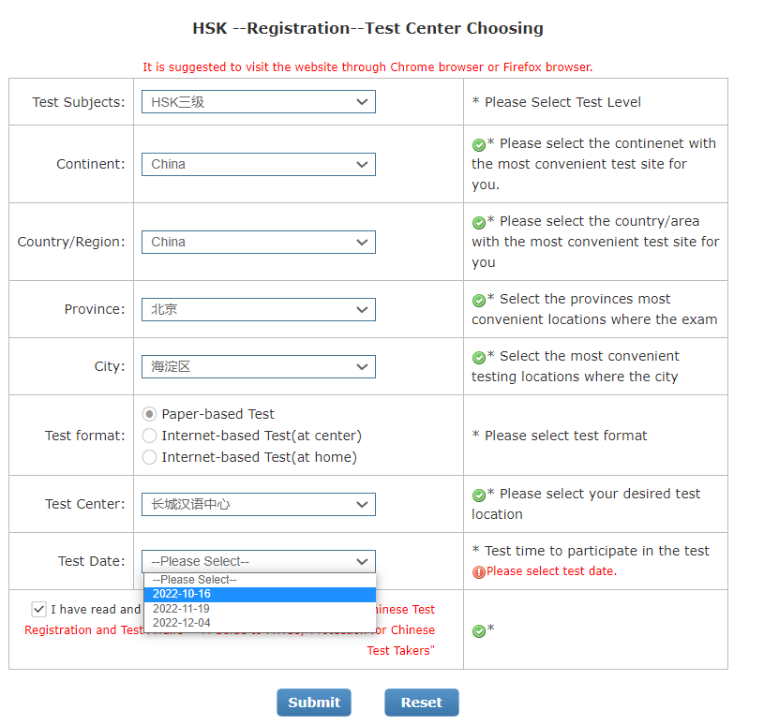
Task: Choose Internet-based Test (at home) option
Action: tap(149, 457)
